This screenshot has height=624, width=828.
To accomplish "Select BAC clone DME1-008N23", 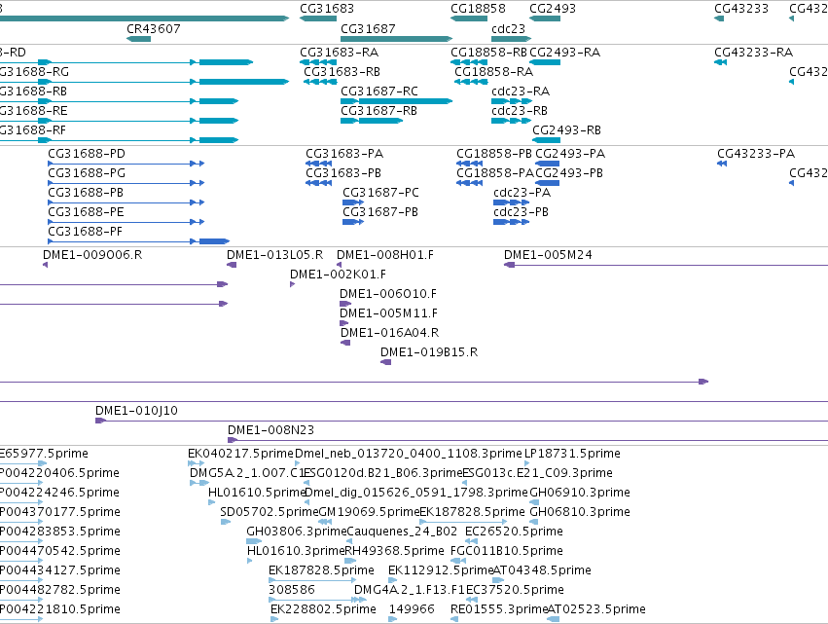I will pos(270,430).
